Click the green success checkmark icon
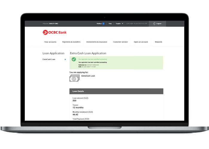Image resolution: width=209 pixels, height=149 pixels. (74, 59)
